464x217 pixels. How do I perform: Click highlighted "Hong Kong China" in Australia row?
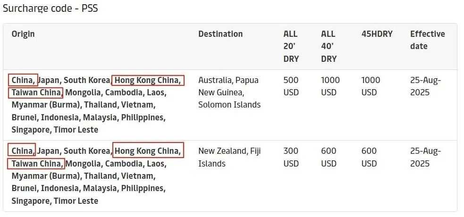coord(148,80)
